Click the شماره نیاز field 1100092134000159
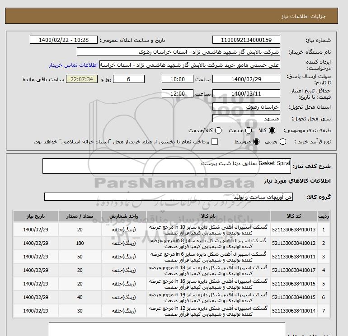Image resolution: width=348 pixels, height=336 pixels. coord(246,40)
